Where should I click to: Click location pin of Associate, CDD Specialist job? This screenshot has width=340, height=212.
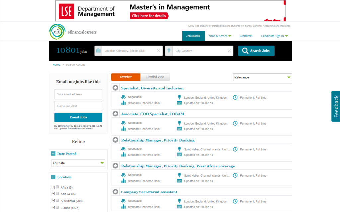(x=179, y=123)
